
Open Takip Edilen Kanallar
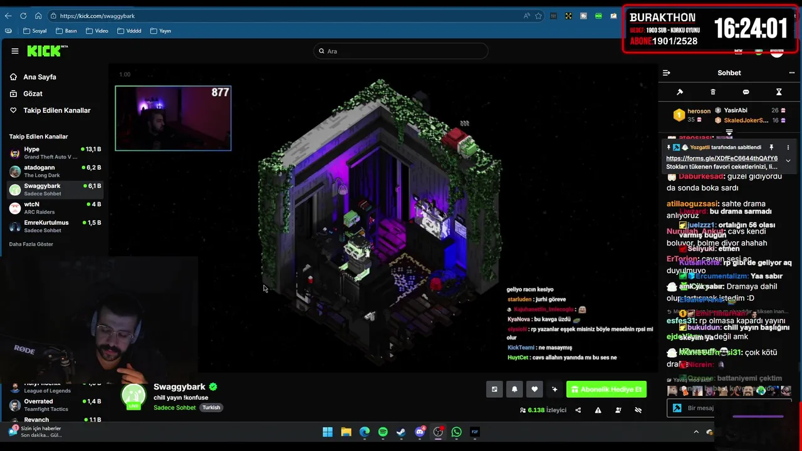[x=56, y=110]
